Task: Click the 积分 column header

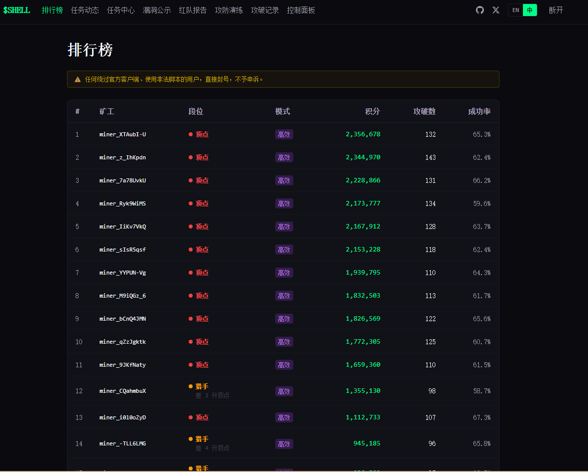Action: [372, 112]
